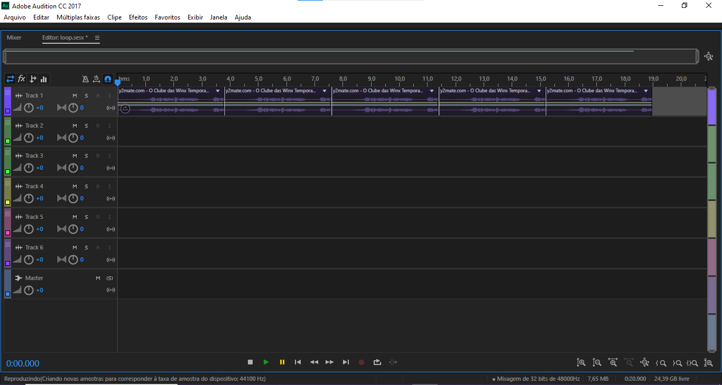Click Track 6 volume value +0
The image size is (722, 385).
40,259
